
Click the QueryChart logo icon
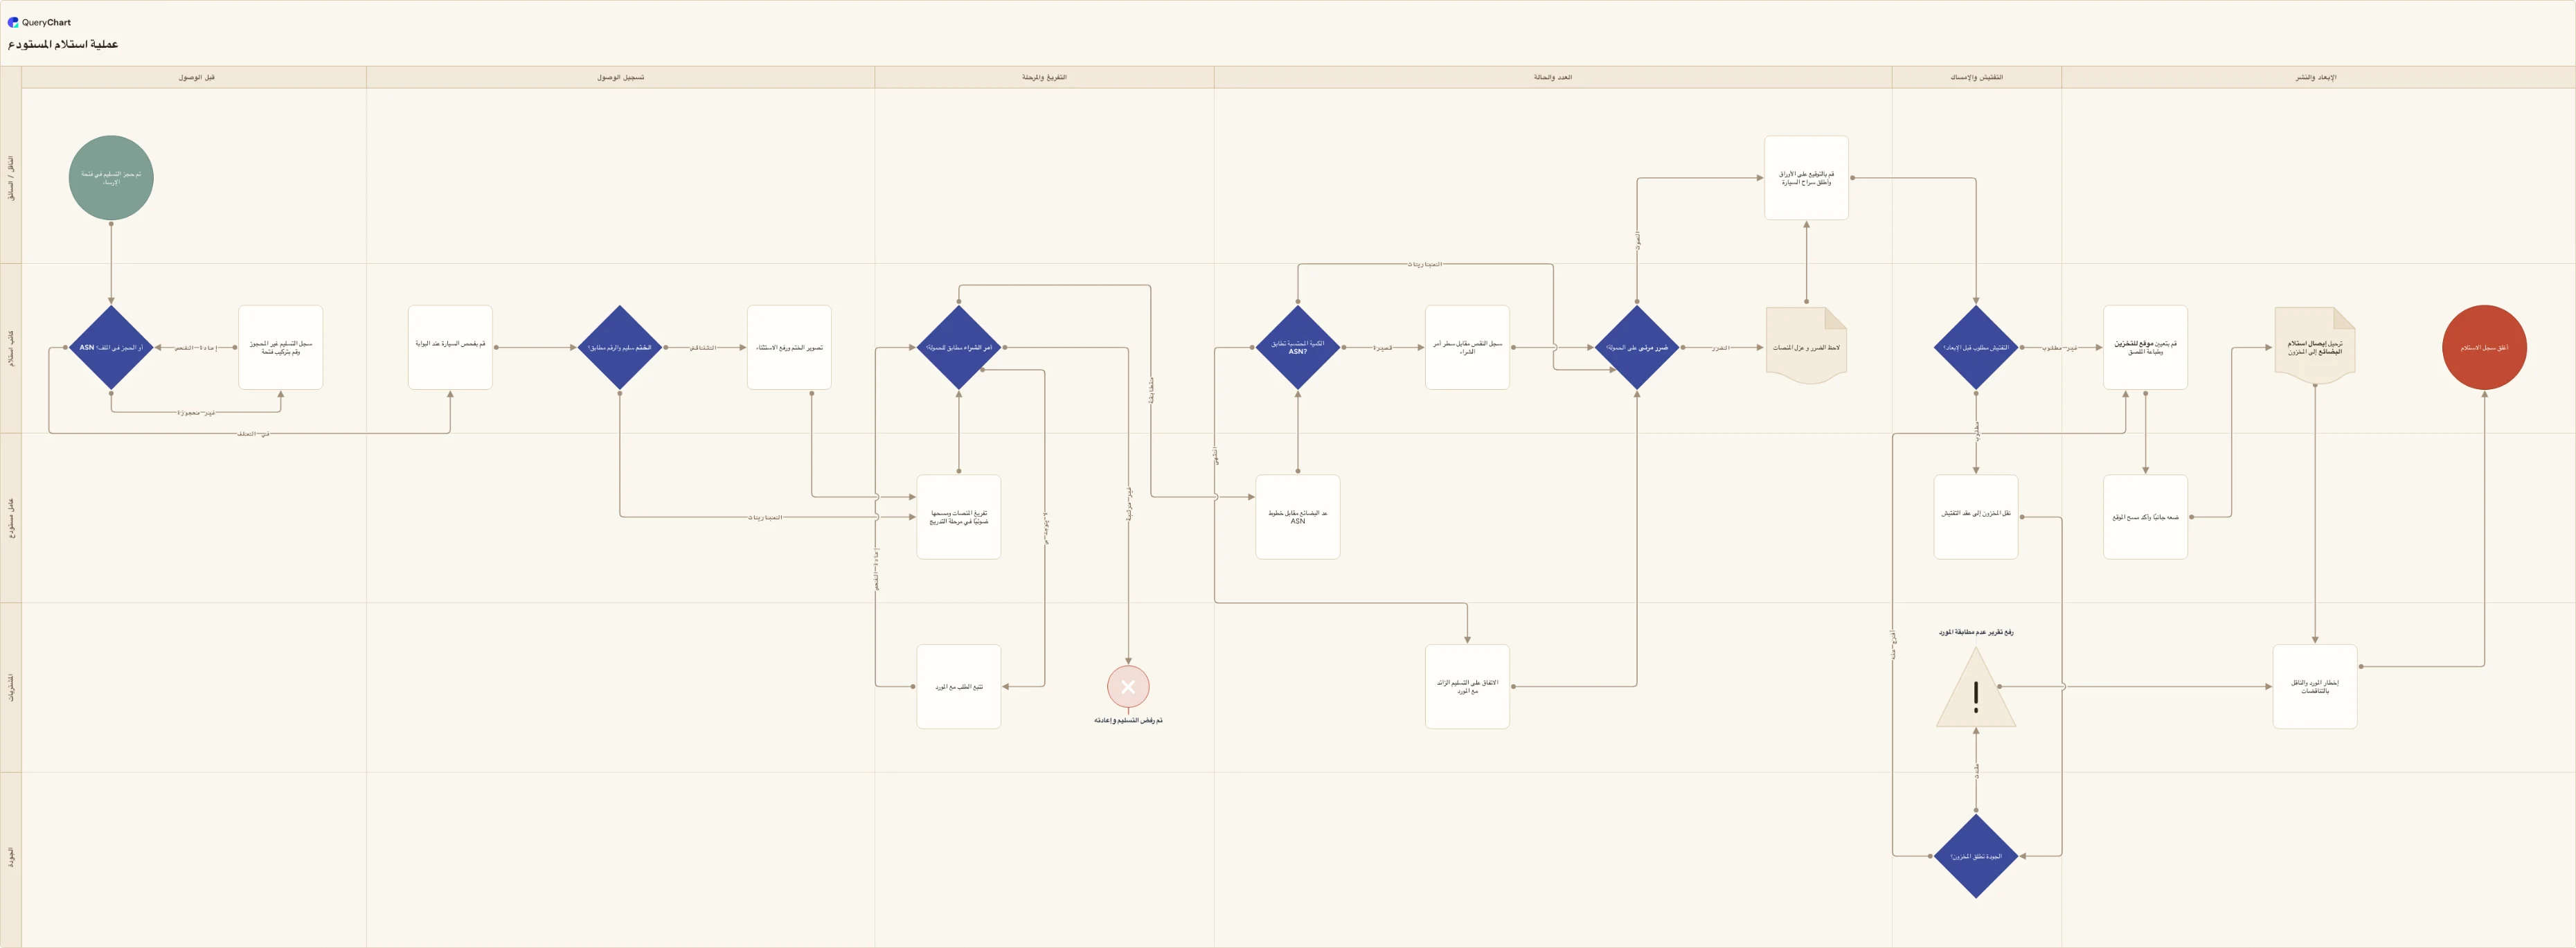pyautogui.click(x=13, y=22)
